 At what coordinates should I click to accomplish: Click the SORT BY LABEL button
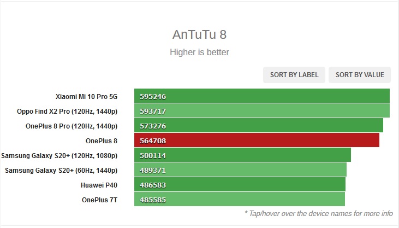(294, 75)
